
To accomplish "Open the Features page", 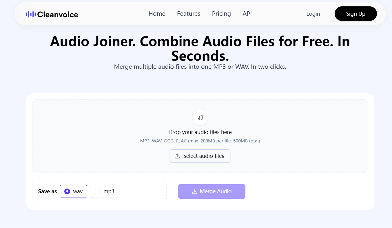I will pyautogui.click(x=188, y=14).
